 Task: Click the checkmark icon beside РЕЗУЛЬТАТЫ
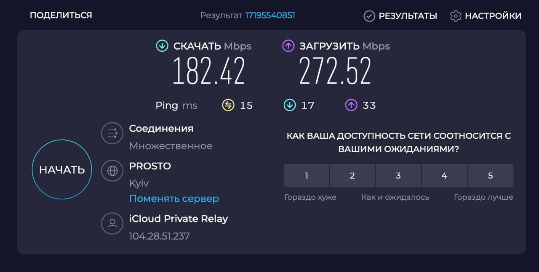pos(369,16)
